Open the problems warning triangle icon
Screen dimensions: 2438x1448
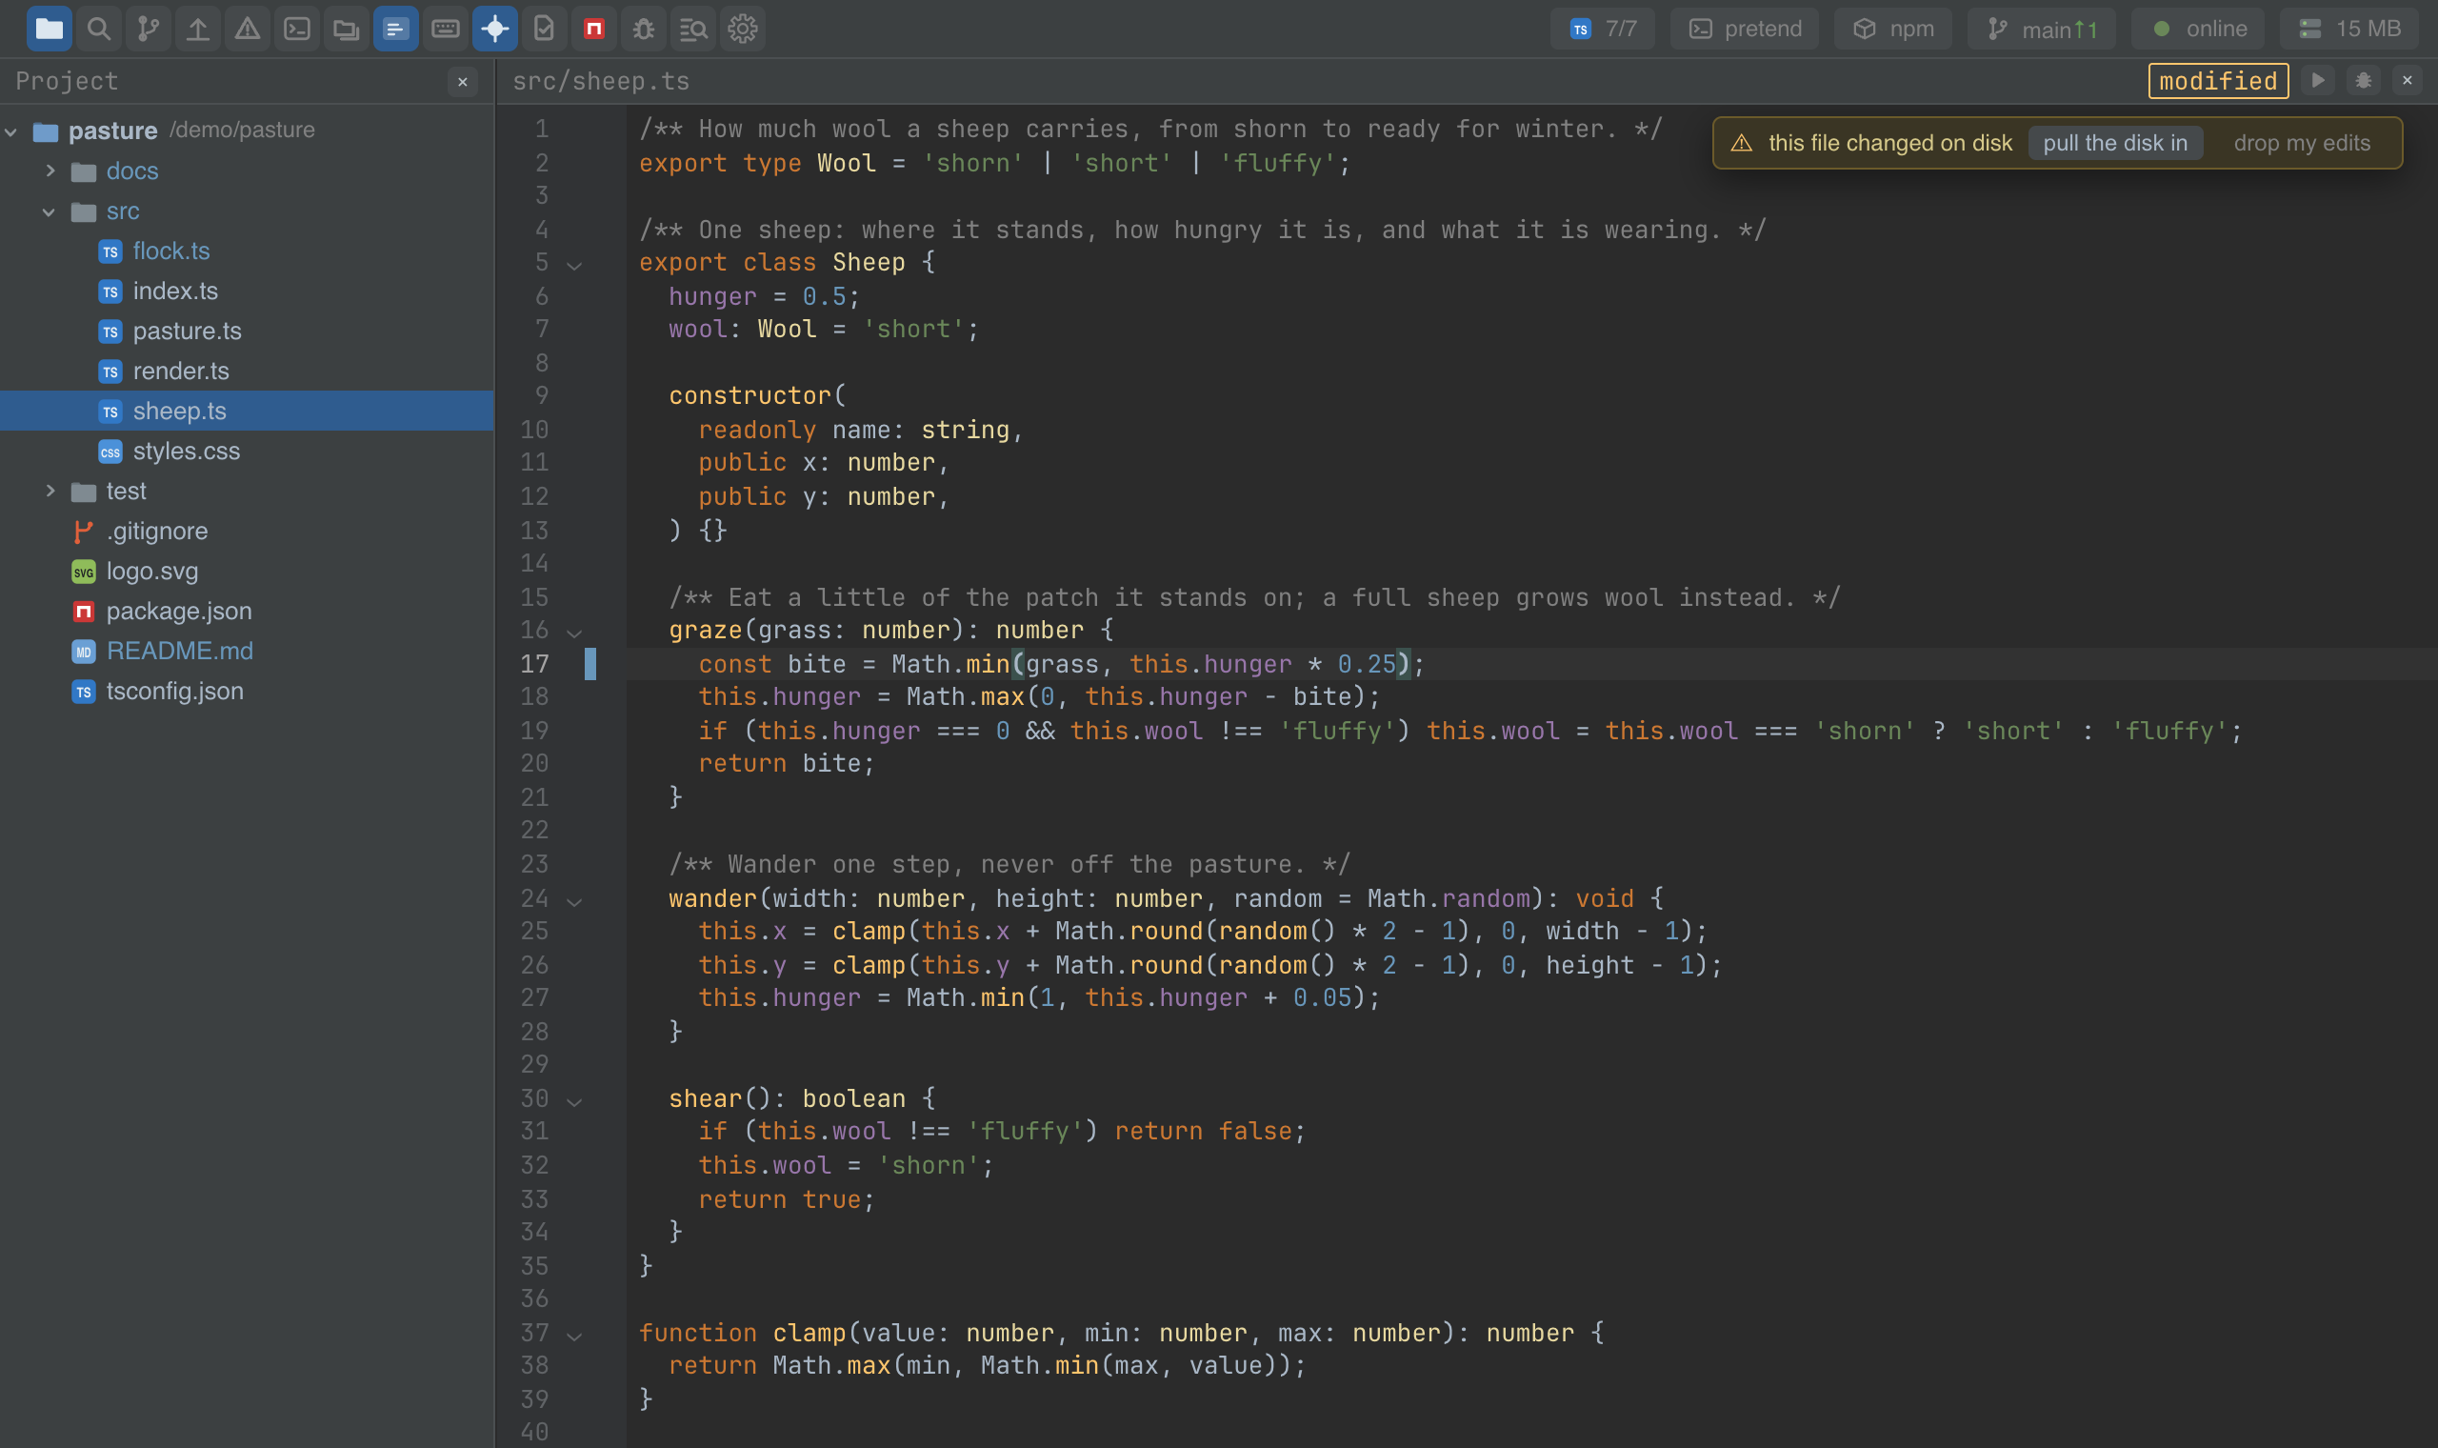tap(248, 29)
